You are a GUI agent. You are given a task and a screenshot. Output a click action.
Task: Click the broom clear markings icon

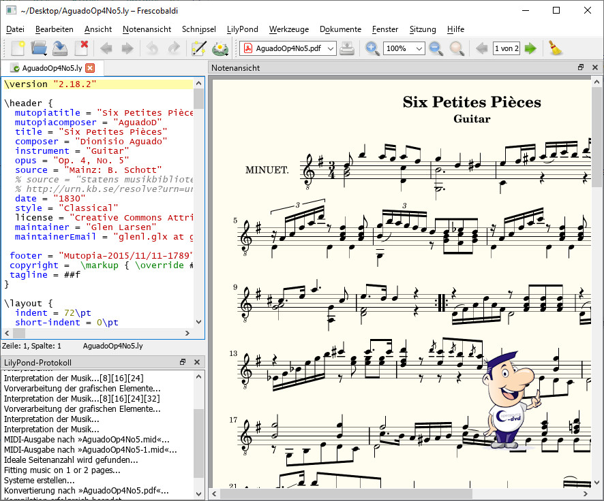click(556, 48)
